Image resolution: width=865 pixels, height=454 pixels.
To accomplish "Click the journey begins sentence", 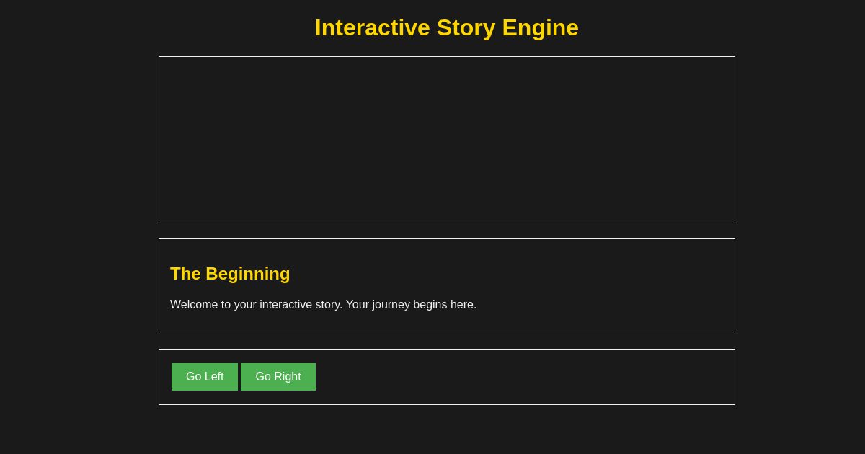I will [x=323, y=305].
